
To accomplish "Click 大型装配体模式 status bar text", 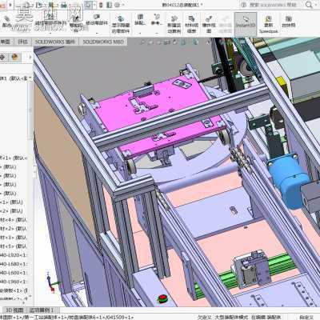I will pyautogui.click(x=230, y=317).
